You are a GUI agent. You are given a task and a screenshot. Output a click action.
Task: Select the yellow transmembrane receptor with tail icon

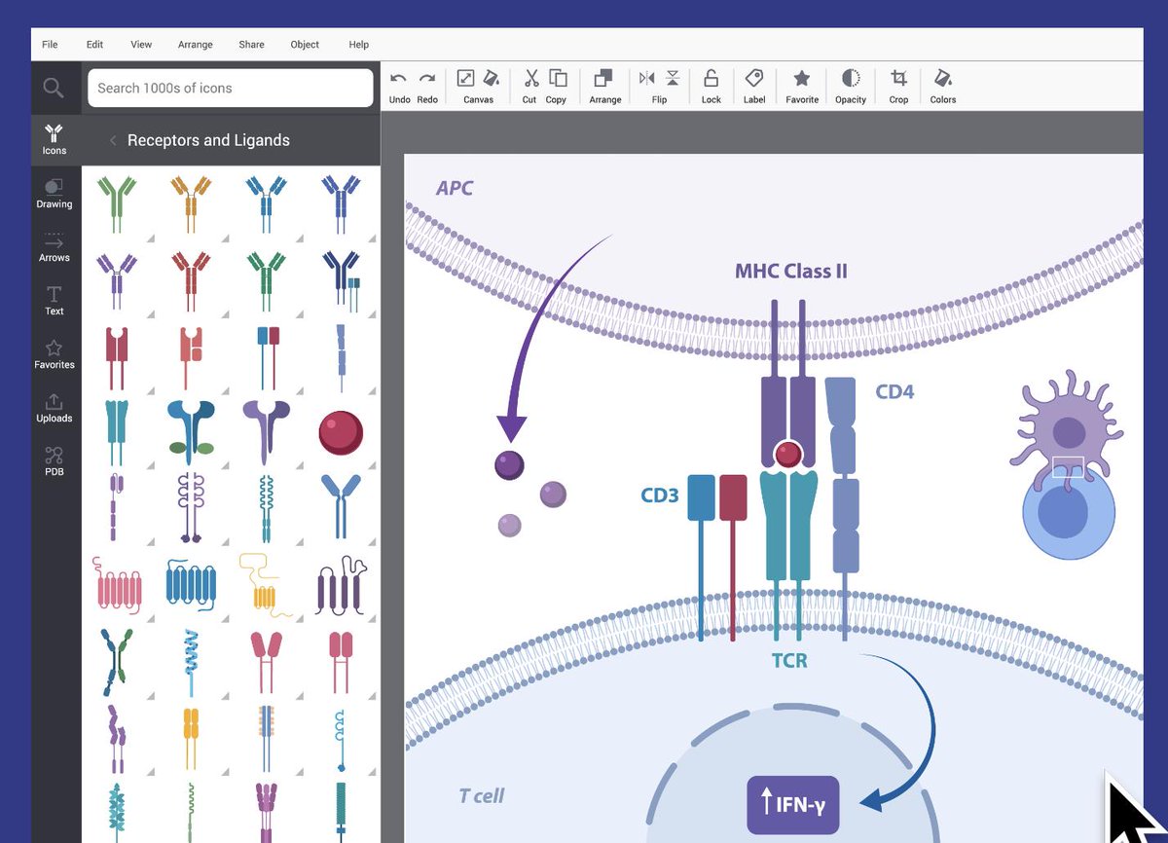pyautogui.click(x=264, y=586)
